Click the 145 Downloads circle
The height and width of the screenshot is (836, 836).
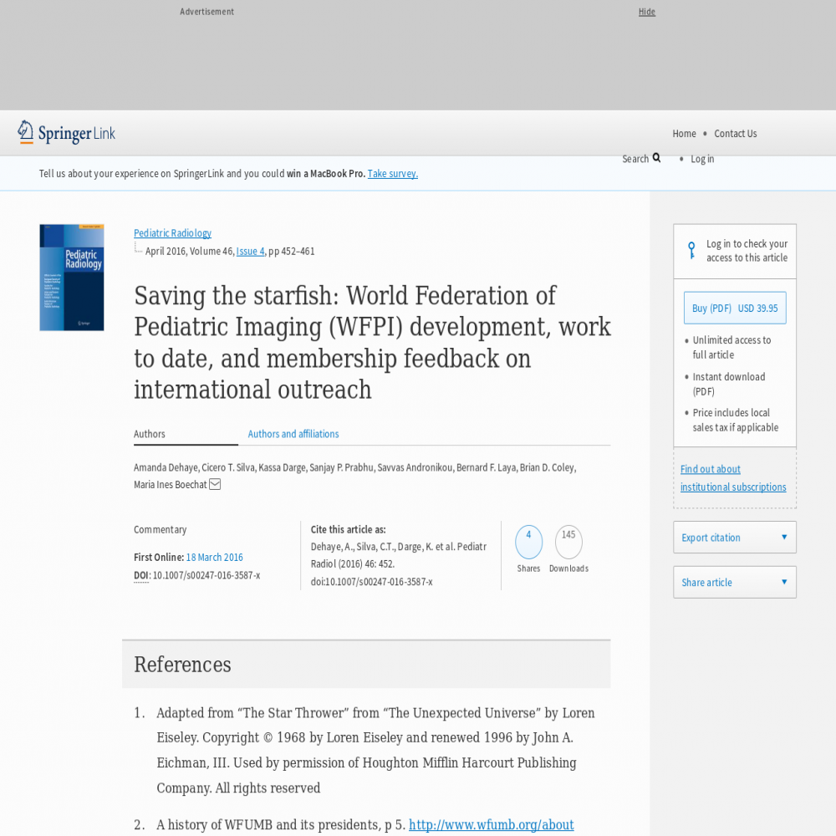pyautogui.click(x=568, y=542)
